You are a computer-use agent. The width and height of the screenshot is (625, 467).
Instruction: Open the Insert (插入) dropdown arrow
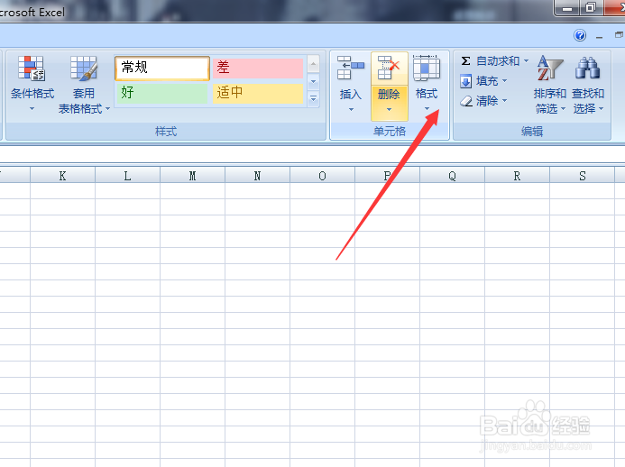point(351,109)
